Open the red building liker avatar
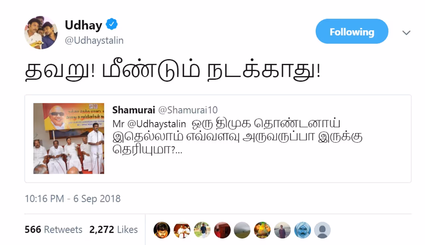Screen dimensions: 425x245 tap(222, 230)
